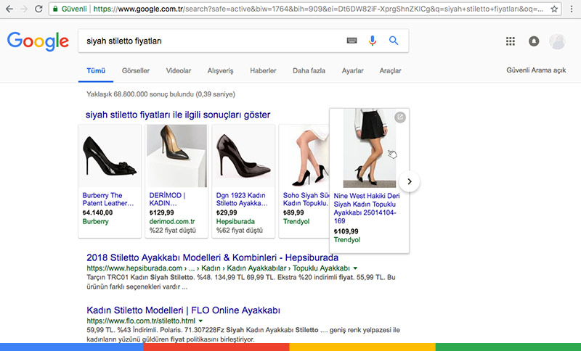Open the Daha fazla menu
Viewport: 581px width, 351px height.
click(309, 70)
